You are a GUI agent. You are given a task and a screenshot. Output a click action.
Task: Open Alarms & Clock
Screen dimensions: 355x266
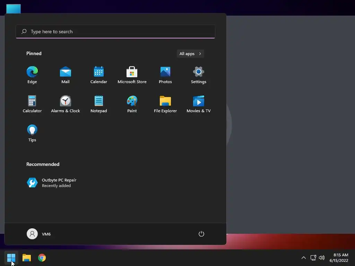pyautogui.click(x=66, y=104)
